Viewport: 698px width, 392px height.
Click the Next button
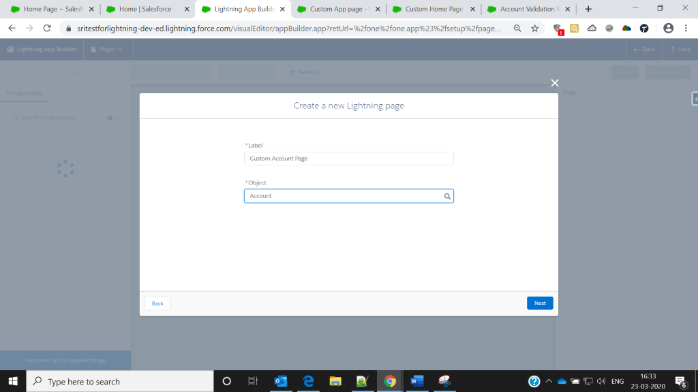click(x=539, y=304)
